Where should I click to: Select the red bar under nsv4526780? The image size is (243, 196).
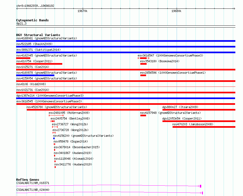[88, 110]
